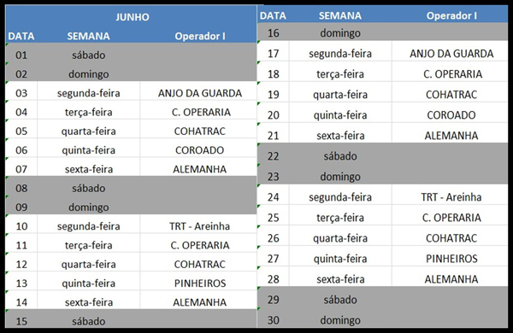Select the left table's SEMANA column header
This screenshot has width=513, height=333.
click(x=88, y=36)
